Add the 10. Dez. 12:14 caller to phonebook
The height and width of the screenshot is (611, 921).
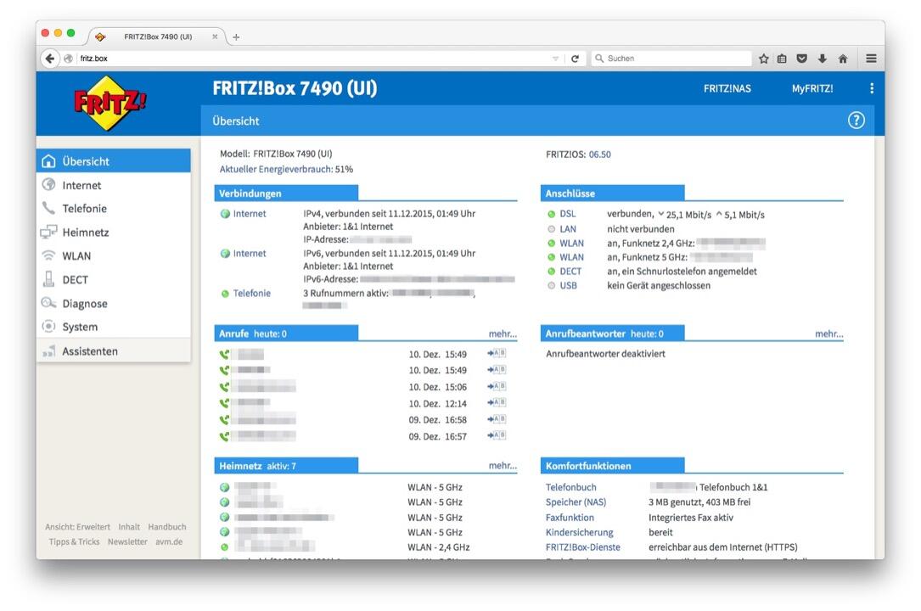497,402
